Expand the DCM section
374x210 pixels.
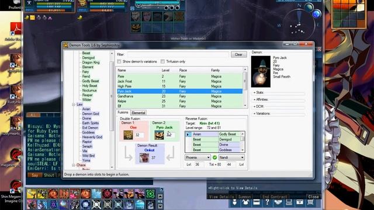[x=258, y=106]
